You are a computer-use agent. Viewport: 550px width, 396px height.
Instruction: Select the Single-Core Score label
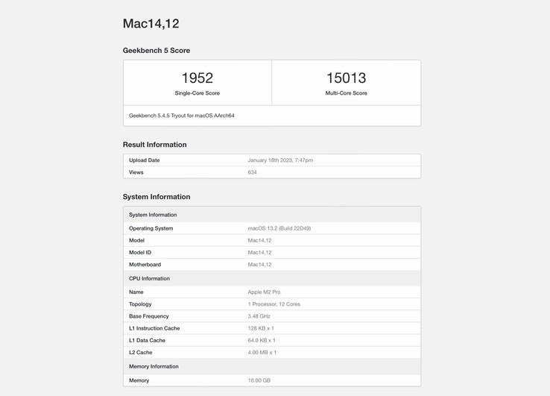pos(197,93)
